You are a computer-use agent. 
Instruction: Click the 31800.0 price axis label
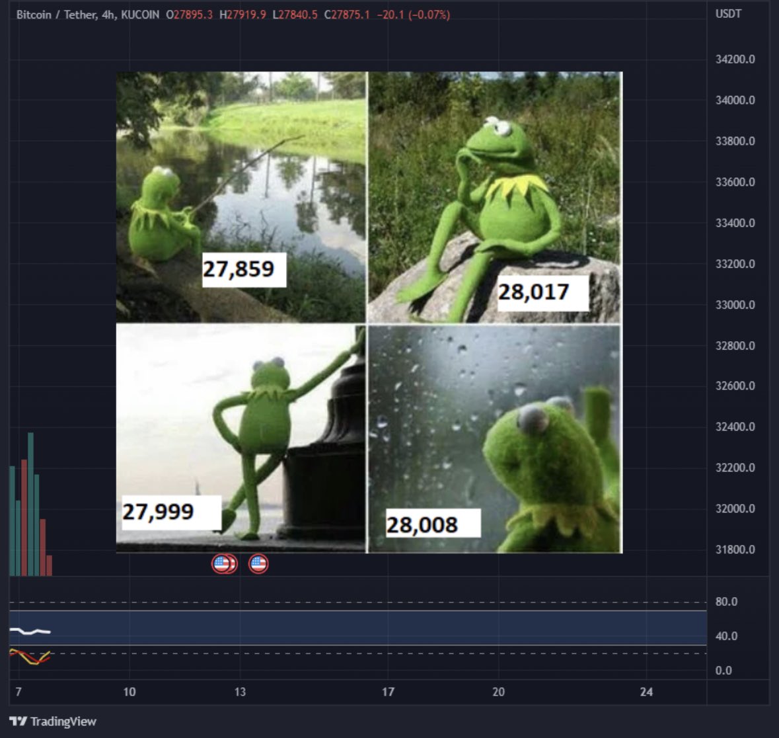pyautogui.click(x=735, y=550)
